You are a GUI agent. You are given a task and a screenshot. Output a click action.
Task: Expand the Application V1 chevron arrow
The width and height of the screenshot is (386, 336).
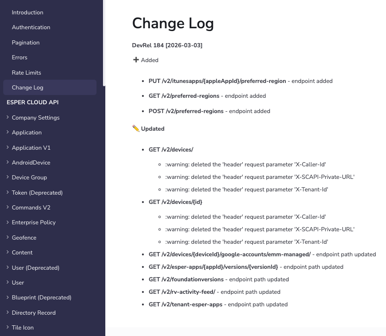[7, 147]
